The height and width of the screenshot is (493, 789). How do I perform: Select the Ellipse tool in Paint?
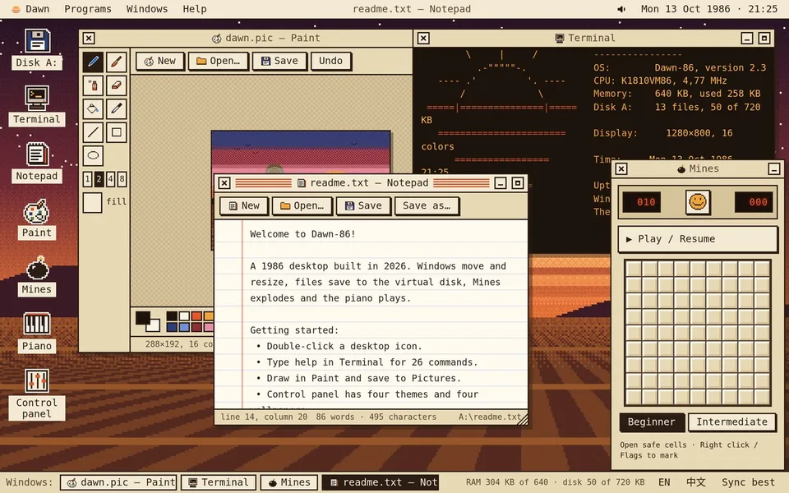(x=93, y=155)
